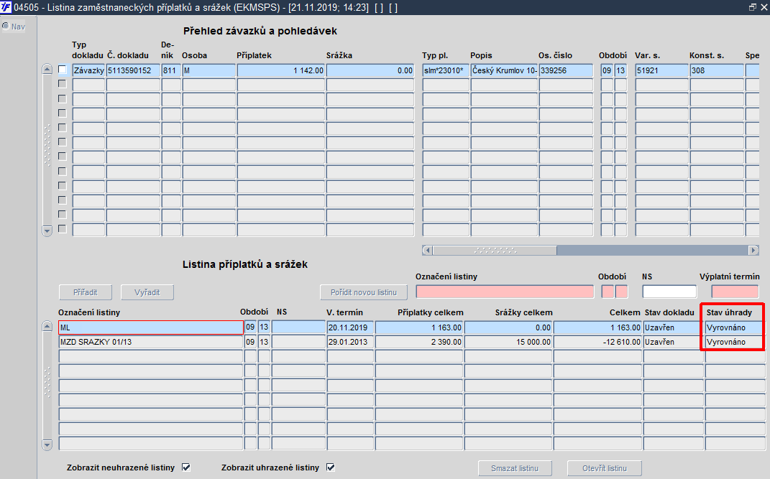Click Stav dokladu Uzavřen in MZD SRAZKY row

click(x=673, y=343)
